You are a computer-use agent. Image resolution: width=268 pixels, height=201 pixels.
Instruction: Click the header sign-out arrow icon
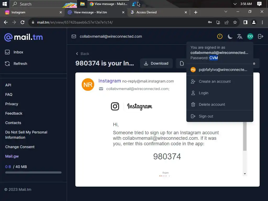tap(260, 36)
